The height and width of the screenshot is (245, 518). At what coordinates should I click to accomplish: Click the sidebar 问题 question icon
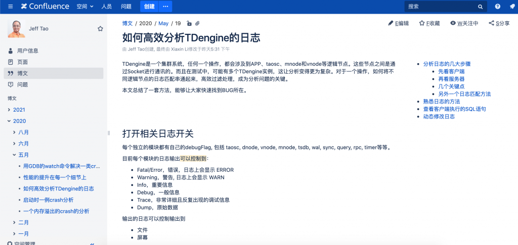click(11, 84)
